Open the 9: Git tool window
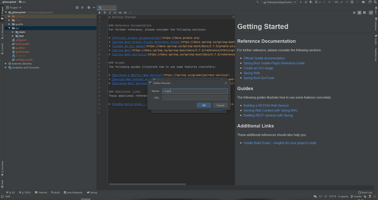Screen dimensions: 378x200 [11, 192]
